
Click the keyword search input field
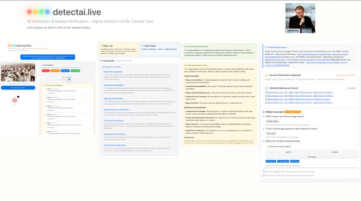[312, 147]
